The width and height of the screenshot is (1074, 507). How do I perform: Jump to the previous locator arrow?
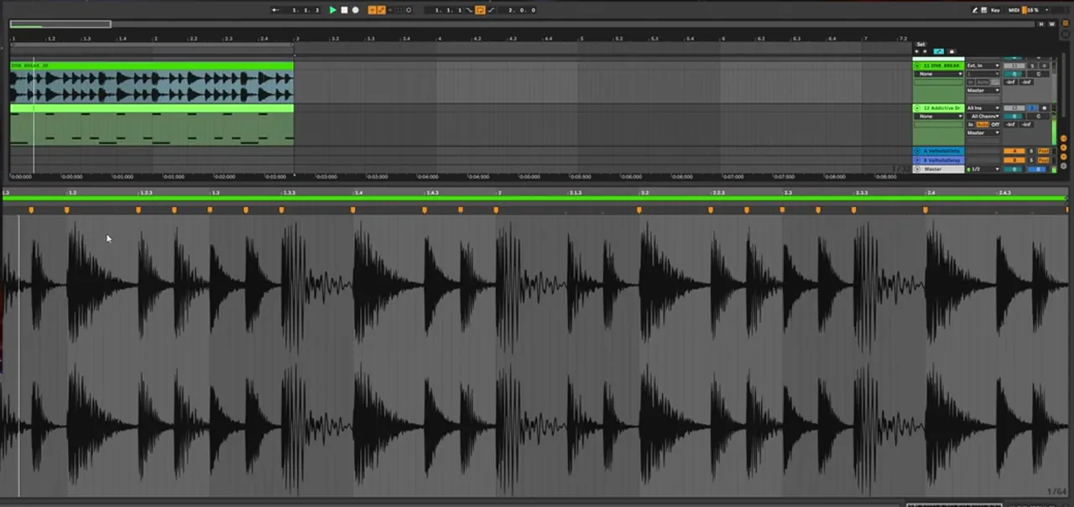coord(916,51)
